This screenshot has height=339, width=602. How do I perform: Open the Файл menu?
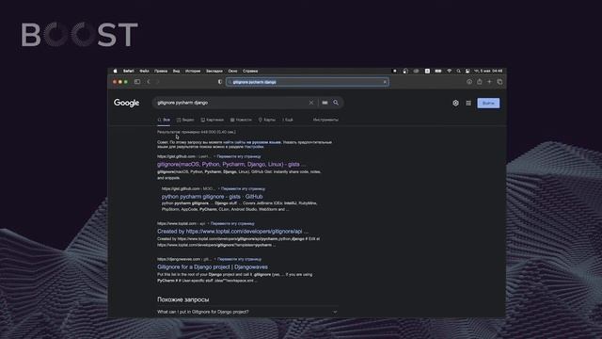point(144,72)
